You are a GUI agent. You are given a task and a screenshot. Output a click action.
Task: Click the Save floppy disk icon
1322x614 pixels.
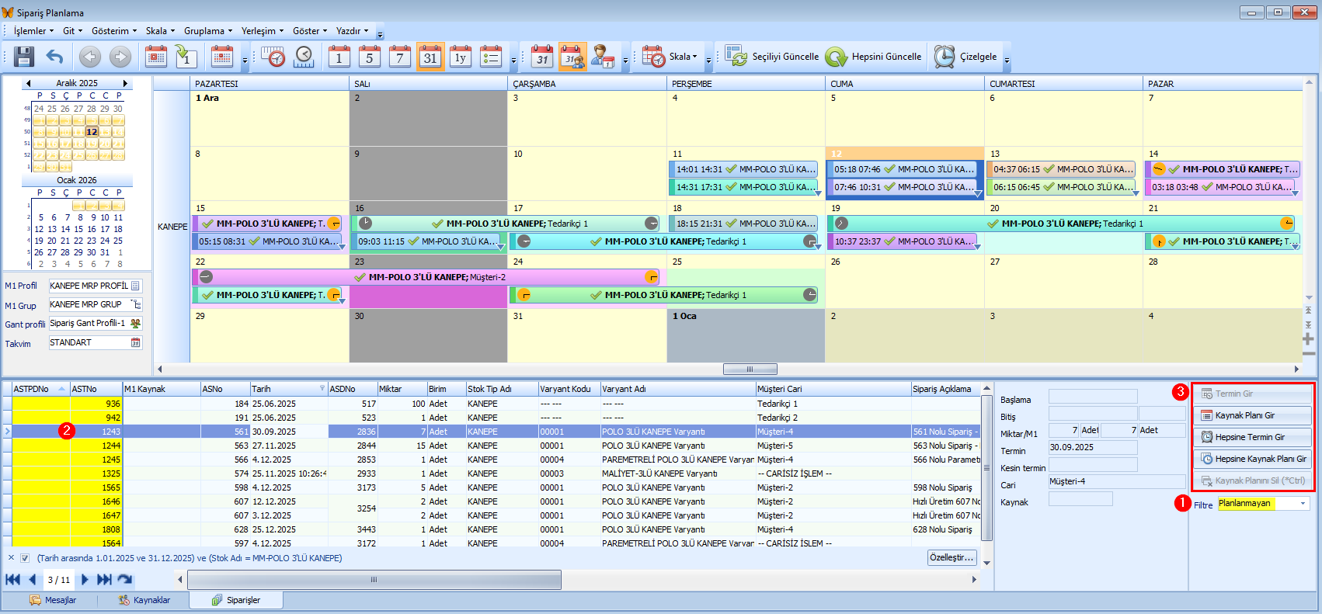[x=24, y=57]
